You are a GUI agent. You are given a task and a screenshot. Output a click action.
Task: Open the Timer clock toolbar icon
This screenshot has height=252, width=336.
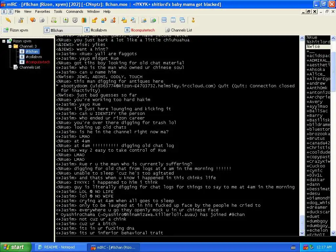coord(75,20)
